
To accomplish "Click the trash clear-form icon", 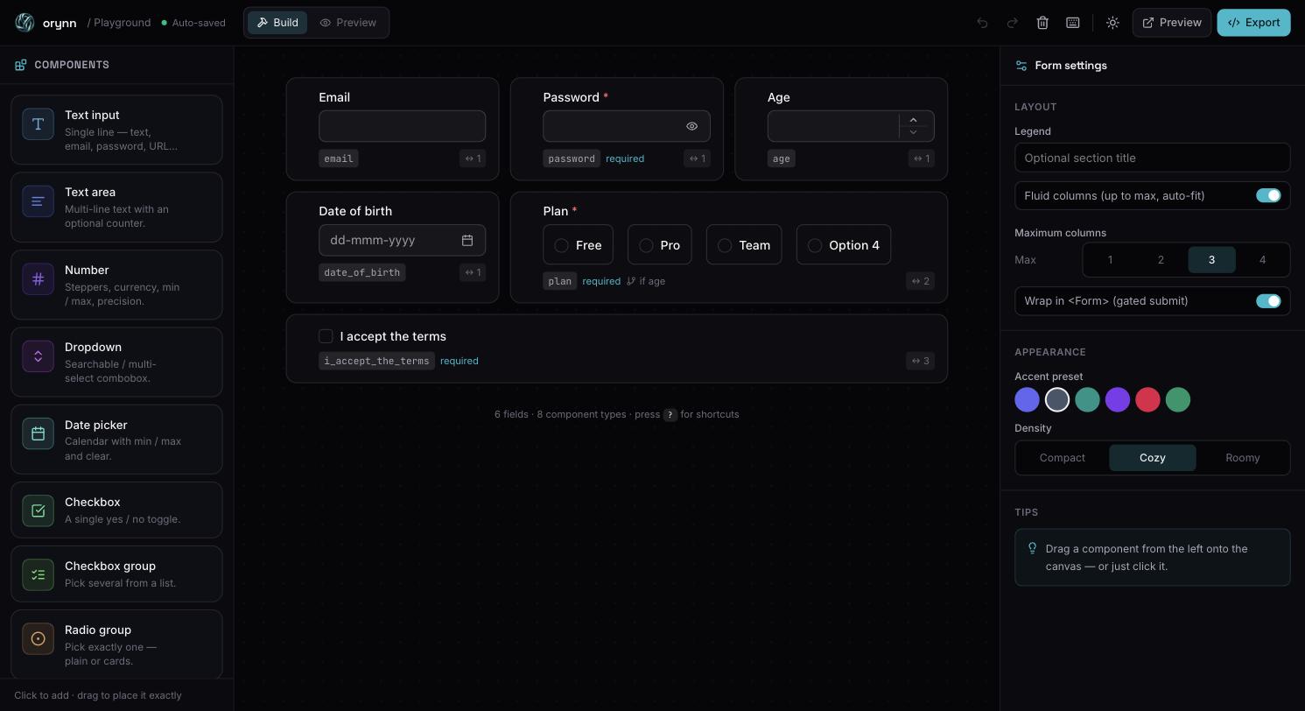I will pos(1042,23).
